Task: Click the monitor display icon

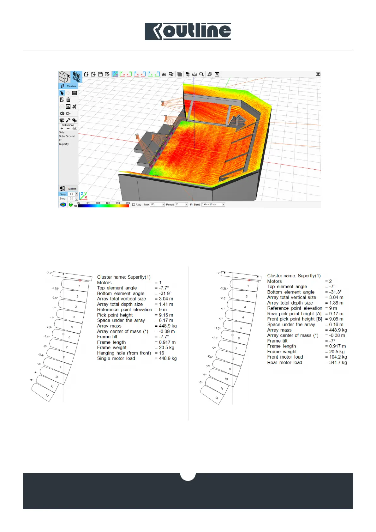Action: (171, 75)
